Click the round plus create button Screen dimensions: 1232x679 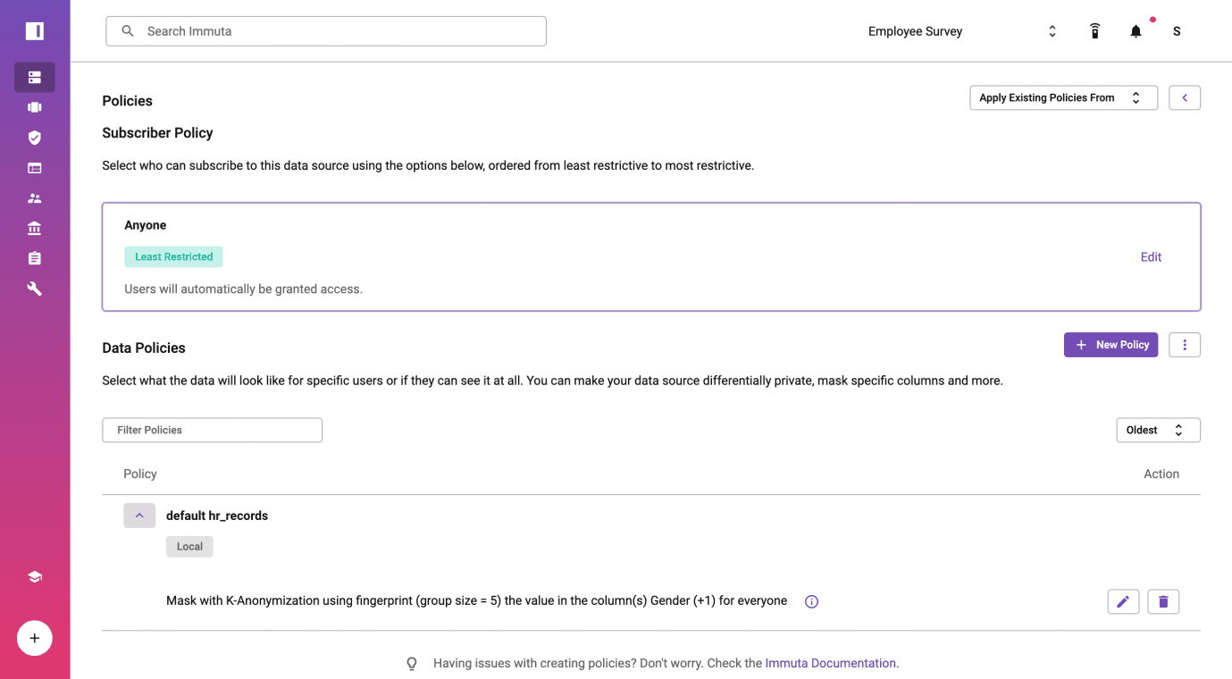(x=35, y=638)
